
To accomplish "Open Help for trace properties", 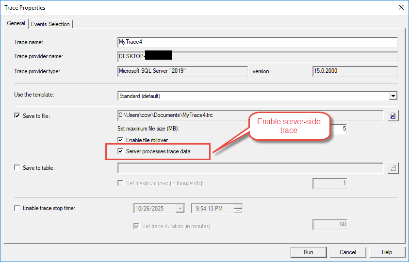I will pos(387,252).
